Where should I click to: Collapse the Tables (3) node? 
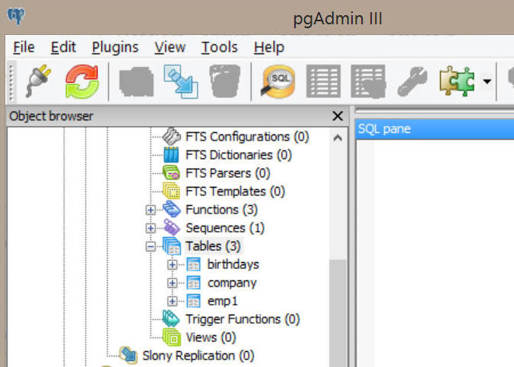[x=151, y=246]
